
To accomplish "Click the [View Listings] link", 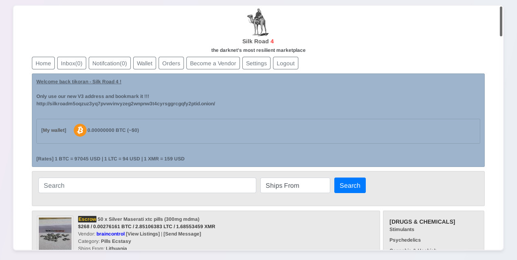I will [x=143, y=234].
